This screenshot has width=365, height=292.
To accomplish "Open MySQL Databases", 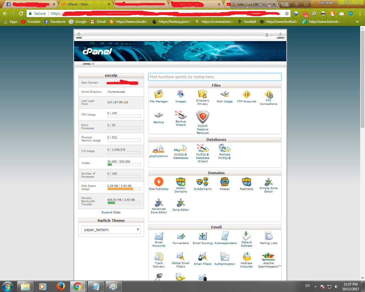I will pos(181,152).
